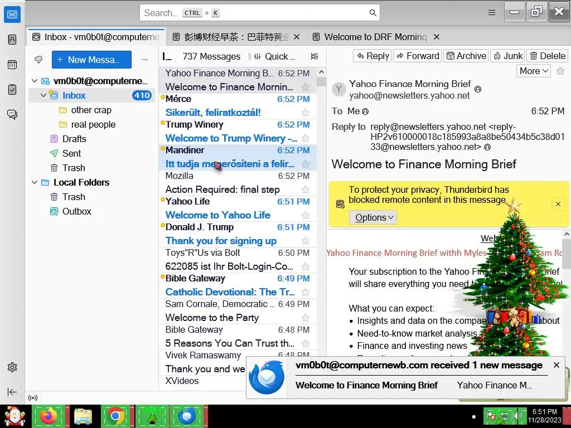This screenshot has width=571, height=428.
Task: Click the taskbar clock showing 6:51 PM
Action: point(544,416)
